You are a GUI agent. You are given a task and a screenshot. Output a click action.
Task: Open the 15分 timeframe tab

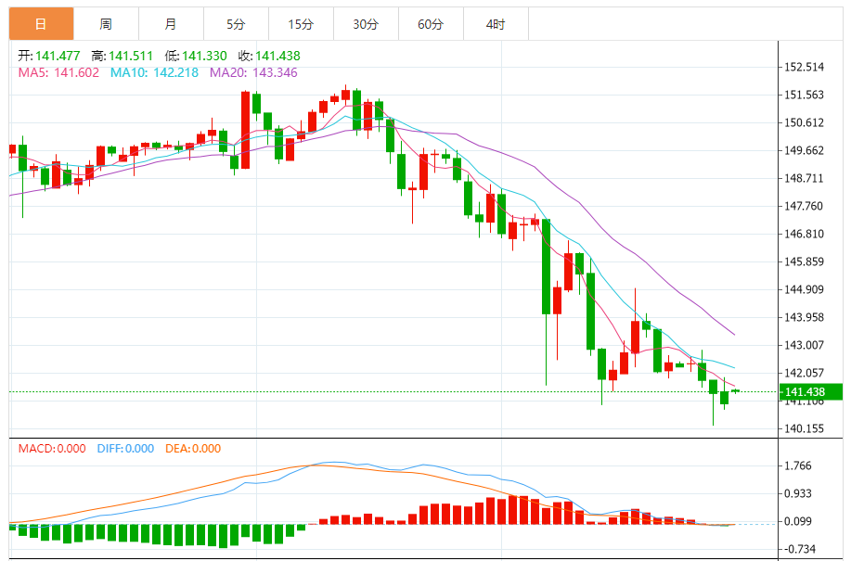pos(302,24)
